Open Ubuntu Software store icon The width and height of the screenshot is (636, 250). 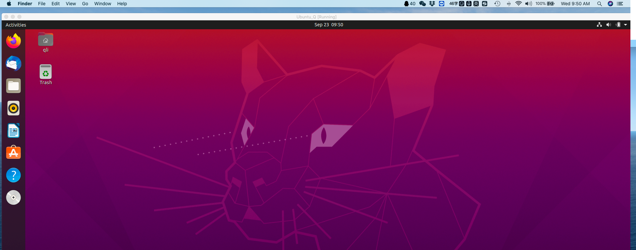13,153
